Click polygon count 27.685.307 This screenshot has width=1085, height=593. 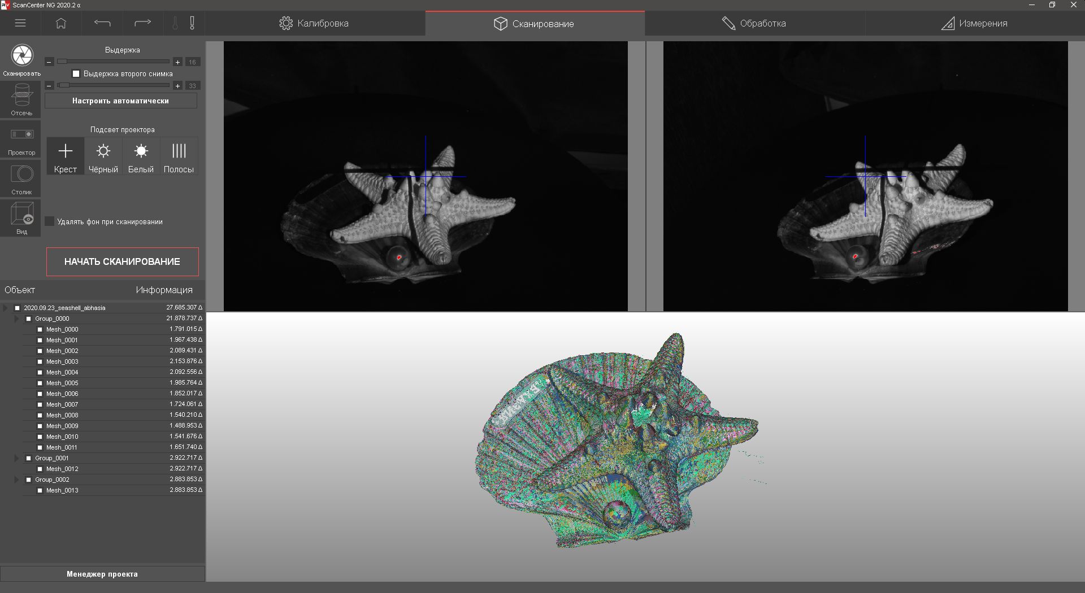184,308
